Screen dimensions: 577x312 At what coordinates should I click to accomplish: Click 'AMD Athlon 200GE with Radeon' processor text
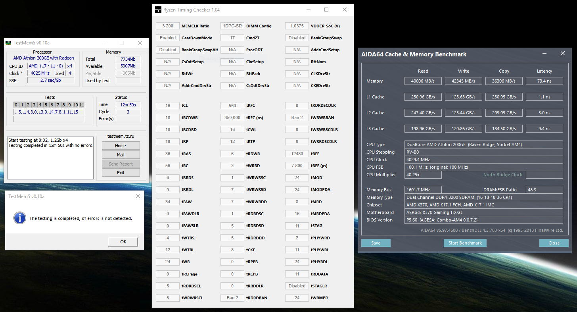44,58
